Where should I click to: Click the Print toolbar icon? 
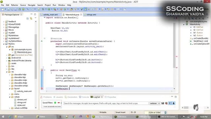click(x=15, y=9)
